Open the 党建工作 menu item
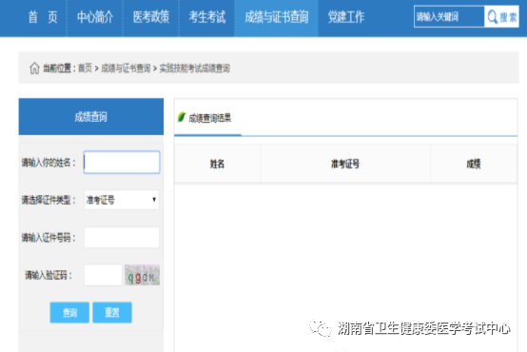 point(346,17)
